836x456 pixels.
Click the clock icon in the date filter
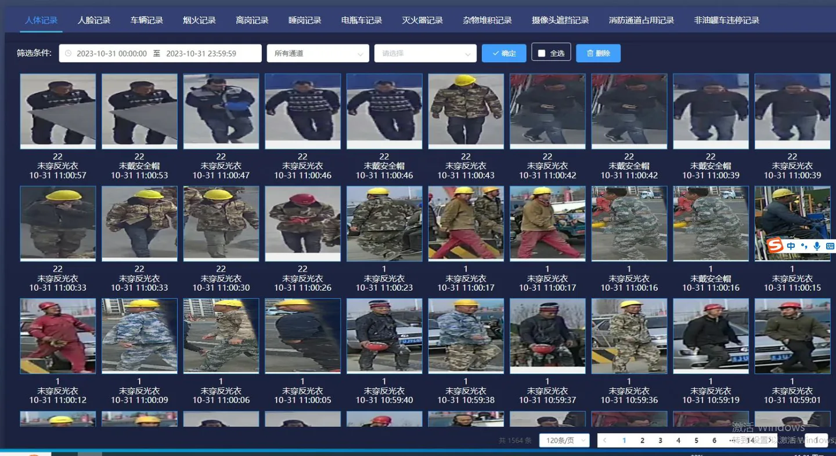tap(69, 53)
